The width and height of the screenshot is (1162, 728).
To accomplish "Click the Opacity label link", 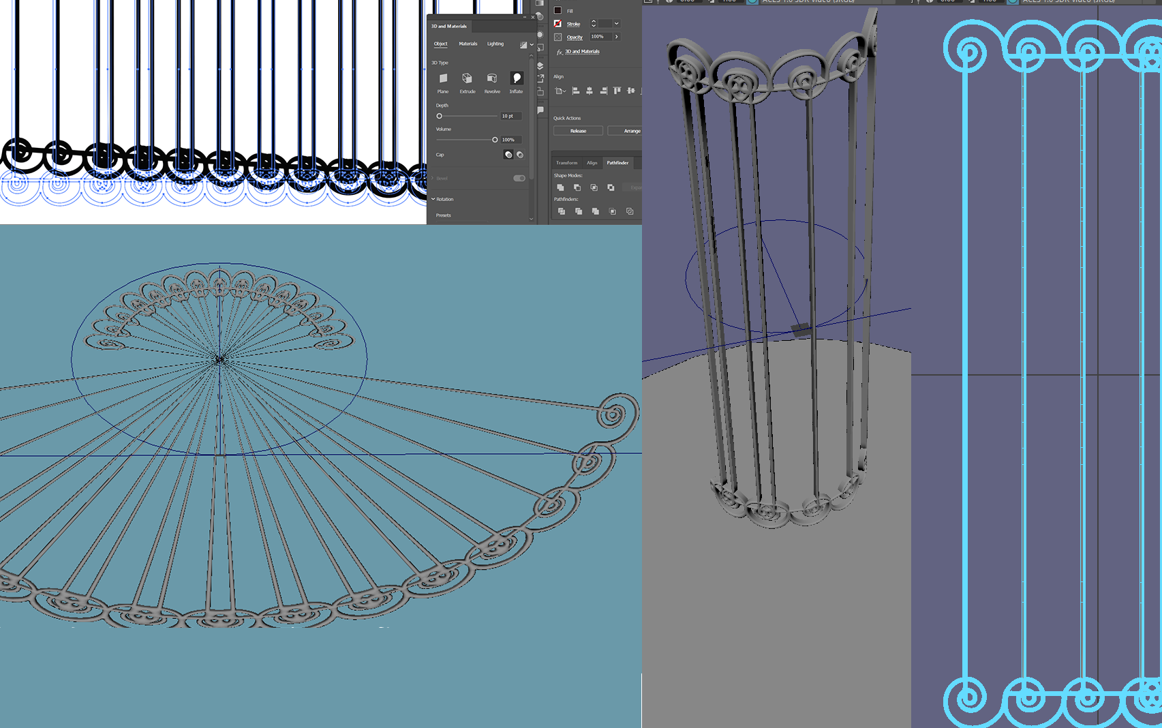I will pos(575,37).
